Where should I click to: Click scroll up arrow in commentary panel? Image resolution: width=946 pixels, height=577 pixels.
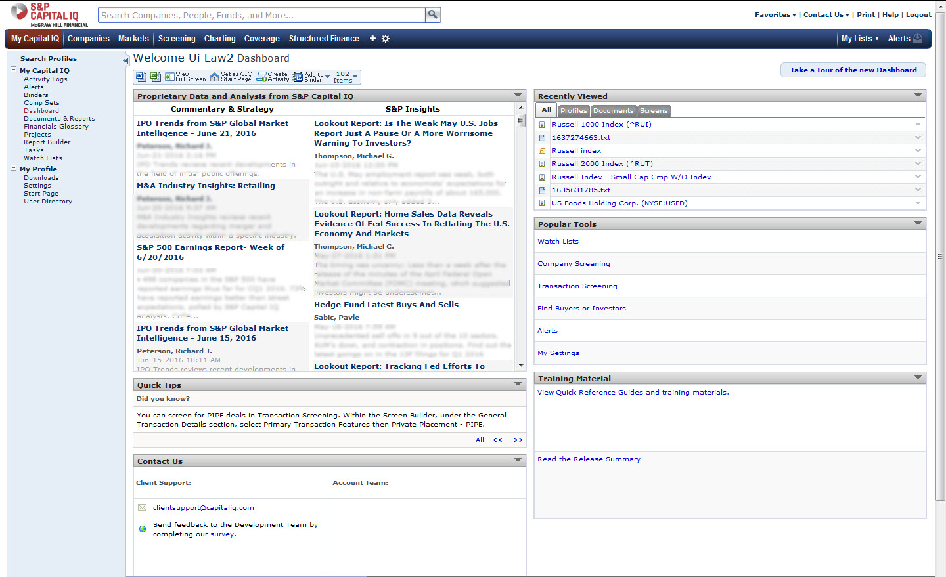pyautogui.click(x=521, y=108)
